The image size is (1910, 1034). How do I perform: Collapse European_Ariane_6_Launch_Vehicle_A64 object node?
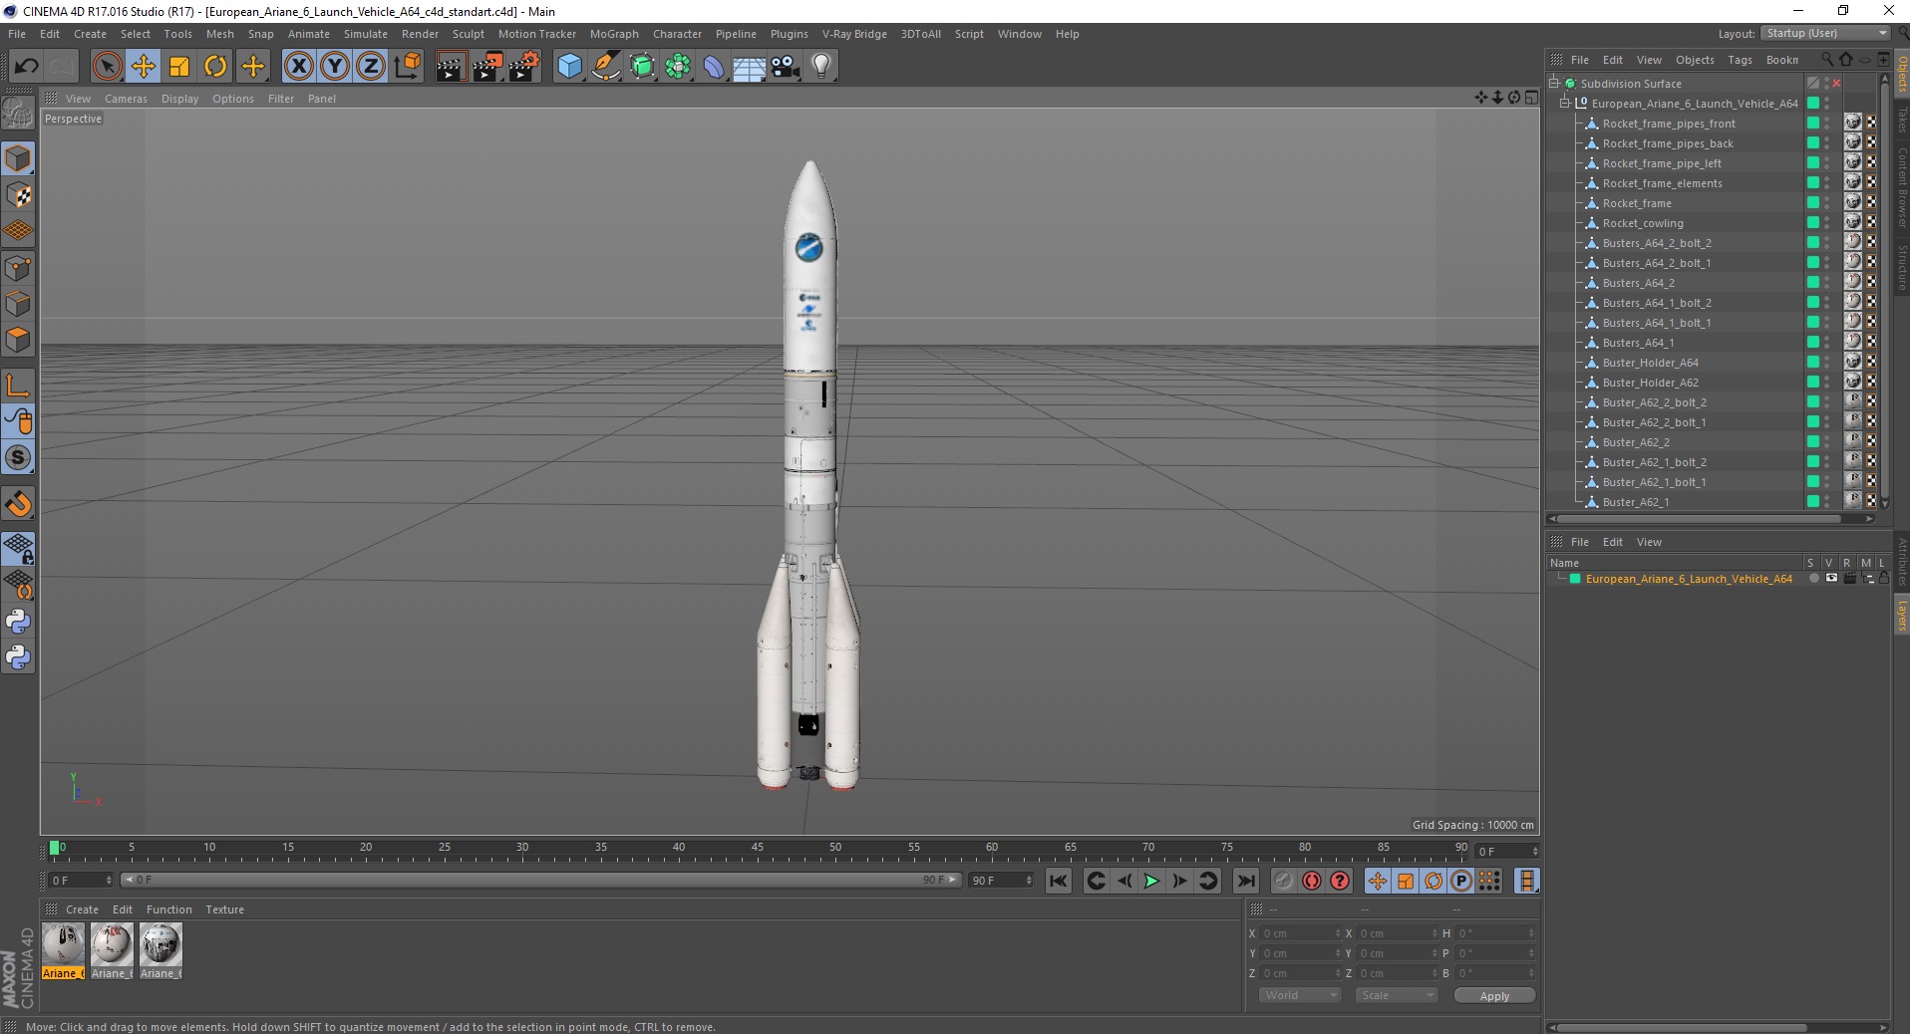pyautogui.click(x=1564, y=104)
